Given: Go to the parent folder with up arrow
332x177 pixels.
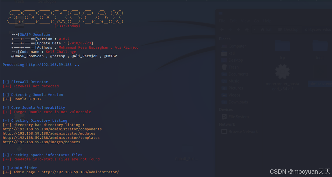Looking at the screenshot, I should point(238,30).
